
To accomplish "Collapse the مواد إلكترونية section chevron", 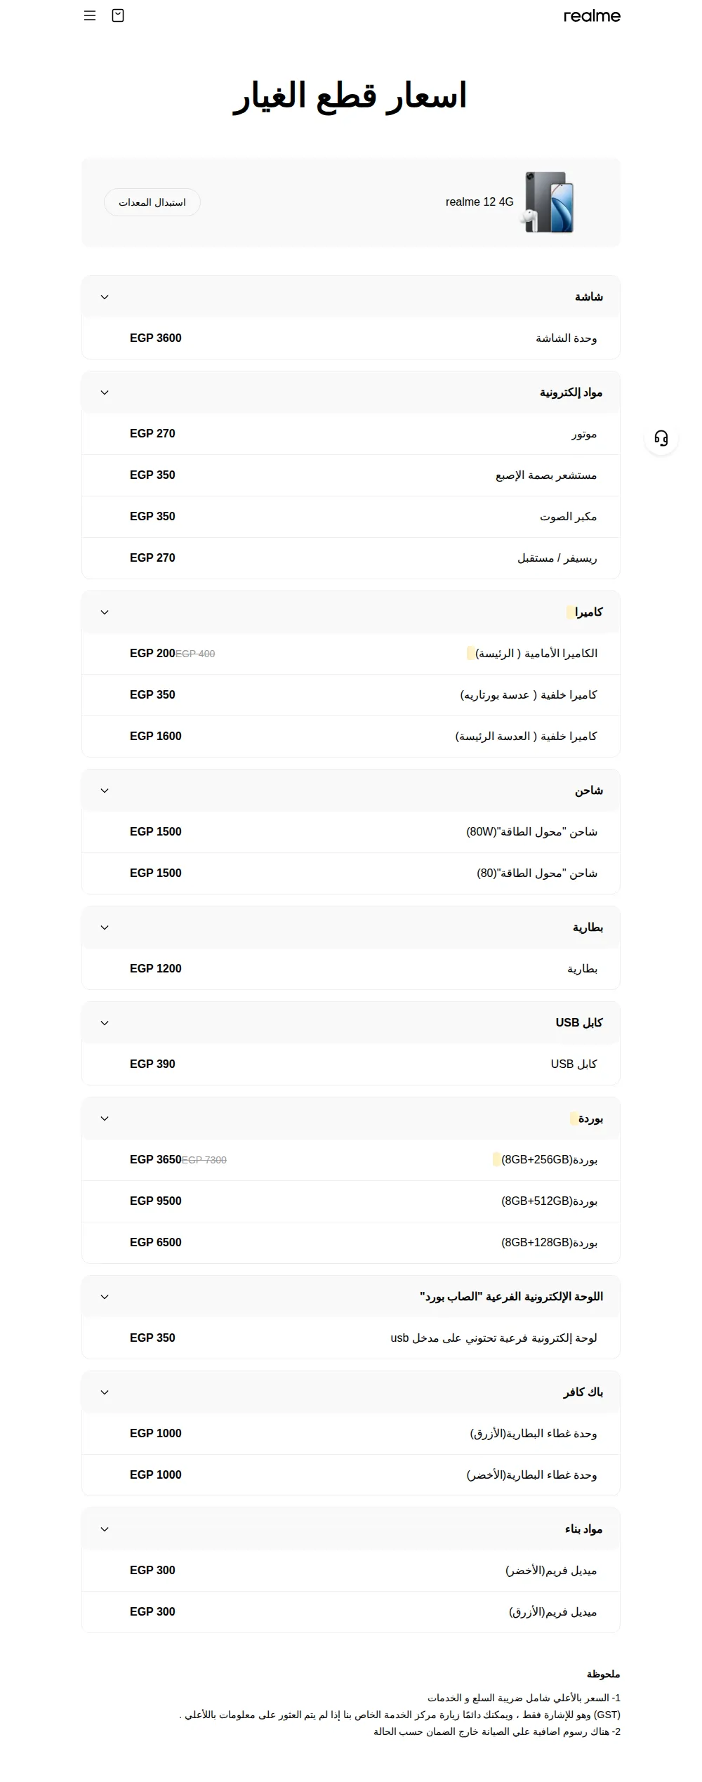I will tap(105, 392).
